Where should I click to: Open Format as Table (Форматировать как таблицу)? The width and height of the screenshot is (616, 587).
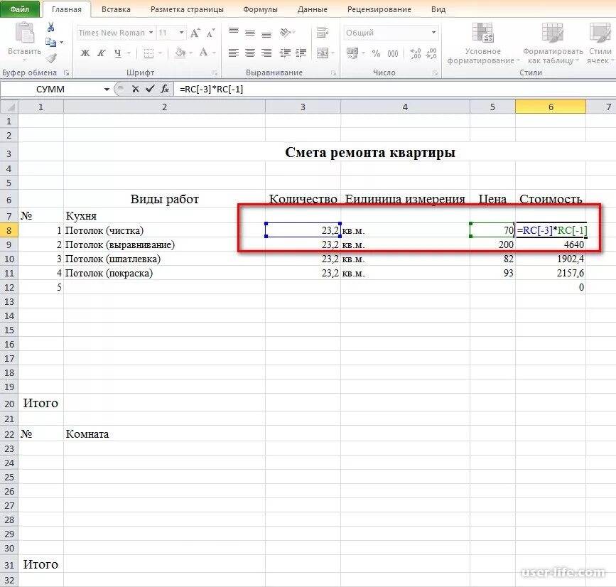pos(552,43)
